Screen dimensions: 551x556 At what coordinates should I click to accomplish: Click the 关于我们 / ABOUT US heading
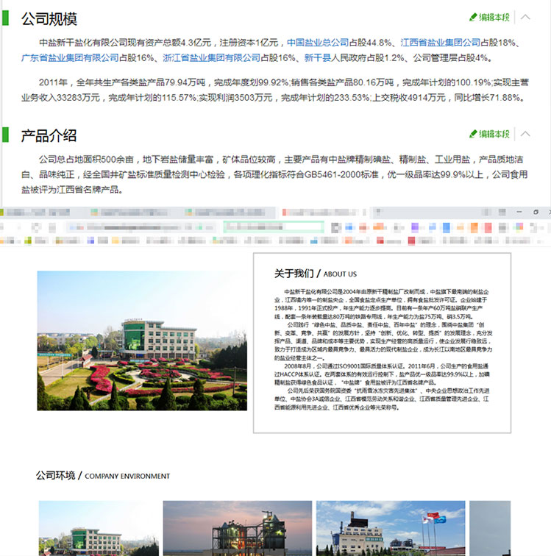[316, 274]
